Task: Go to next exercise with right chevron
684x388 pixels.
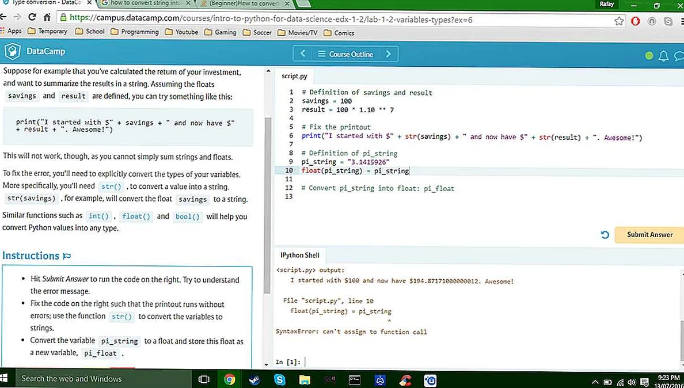Action: (389, 54)
